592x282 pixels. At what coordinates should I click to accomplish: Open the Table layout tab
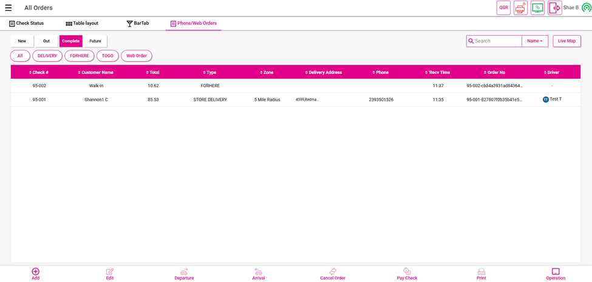pyautogui.click(x=82, y=24)
